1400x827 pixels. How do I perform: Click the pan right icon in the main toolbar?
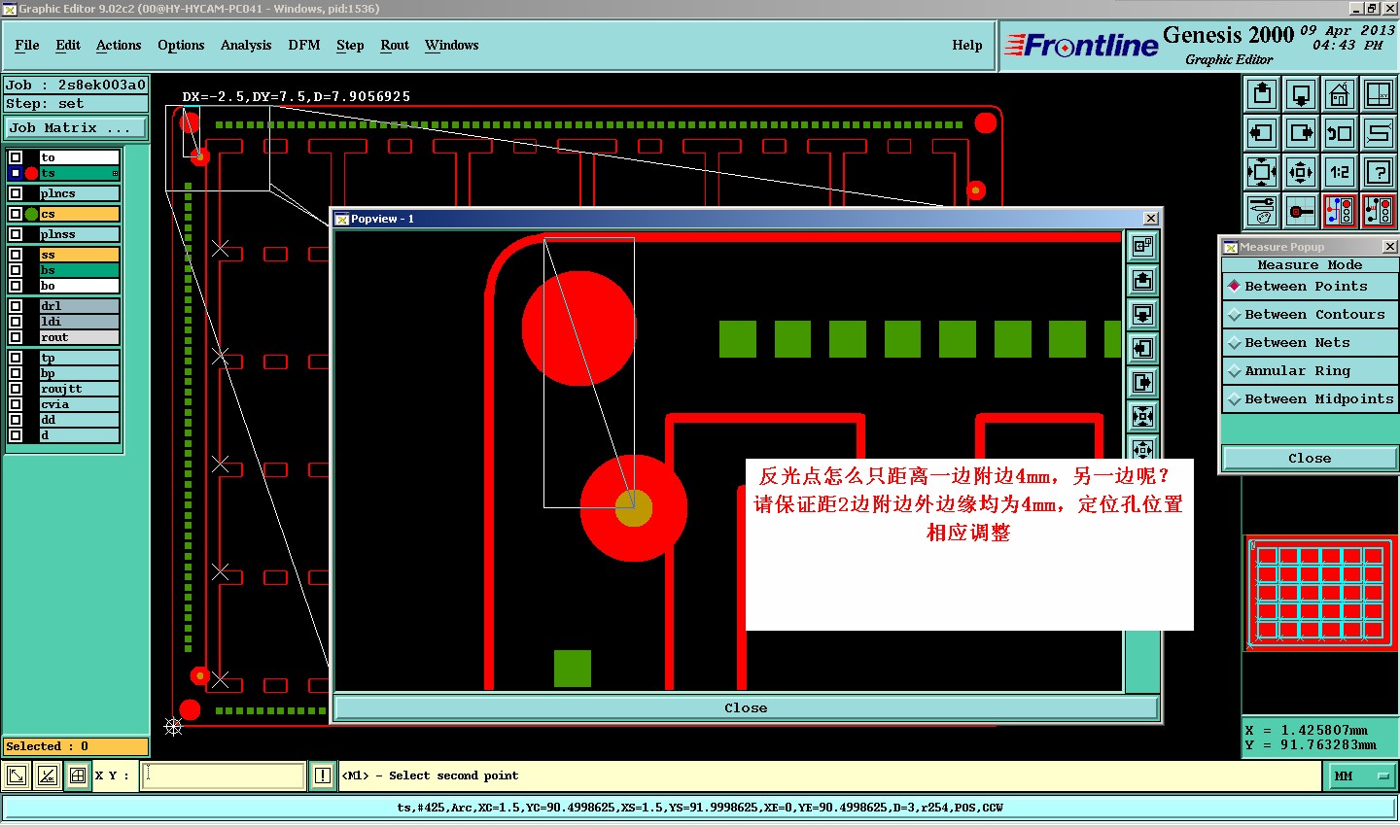click(x=1301, y=133)
